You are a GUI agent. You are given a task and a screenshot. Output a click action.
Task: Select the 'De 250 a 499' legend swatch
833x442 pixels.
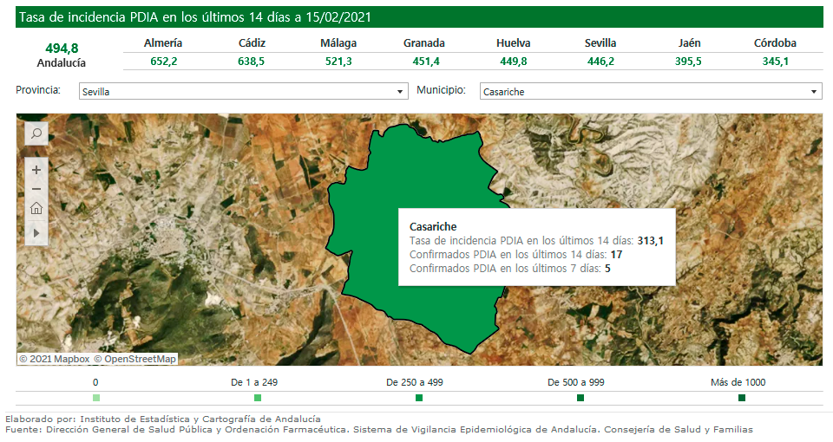pos(419,398)
